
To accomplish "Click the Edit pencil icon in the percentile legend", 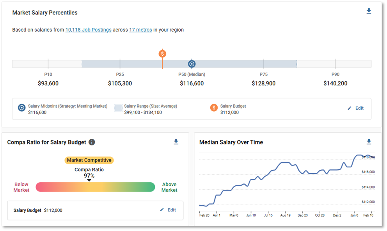I will pos(350,108).
